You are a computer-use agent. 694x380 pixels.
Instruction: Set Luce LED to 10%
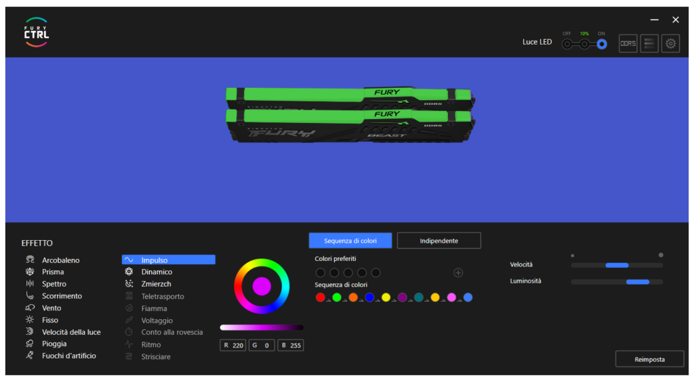pos(584,44)
